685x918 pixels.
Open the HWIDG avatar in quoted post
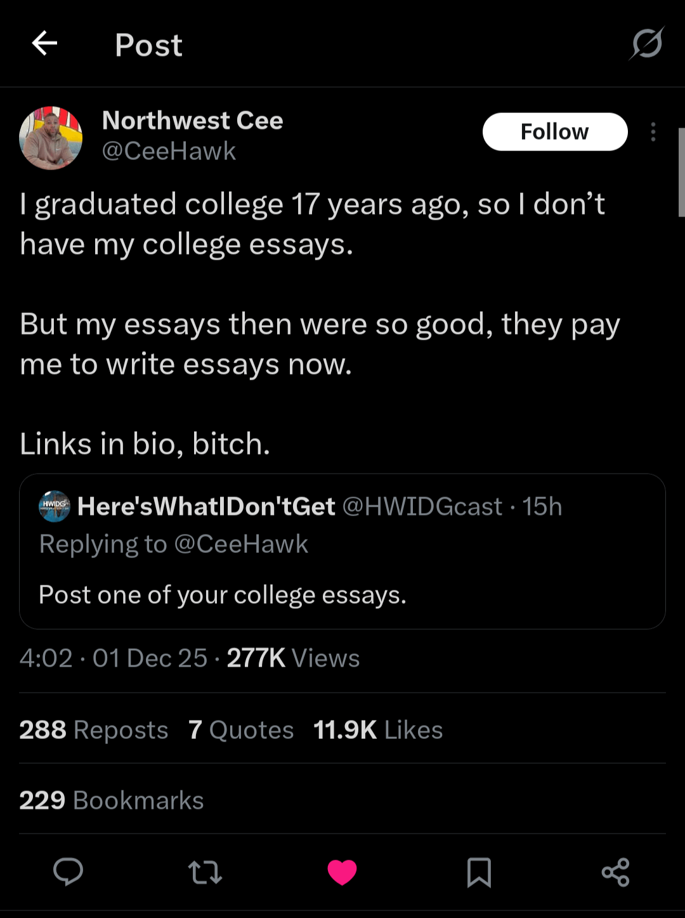pyautogui.click(x=55, y=506)
